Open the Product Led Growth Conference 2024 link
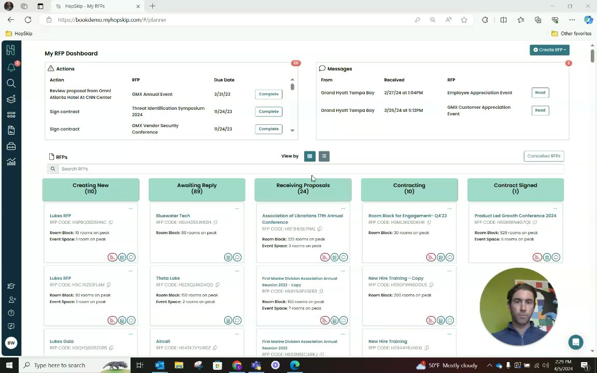Viewport: 597px width, 373px height. tap(515, 216)
